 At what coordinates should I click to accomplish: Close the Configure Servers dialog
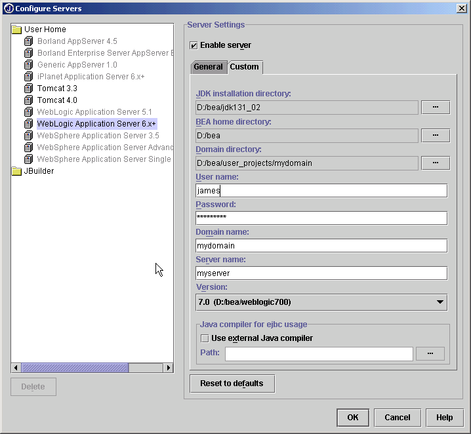coord(461,9)
